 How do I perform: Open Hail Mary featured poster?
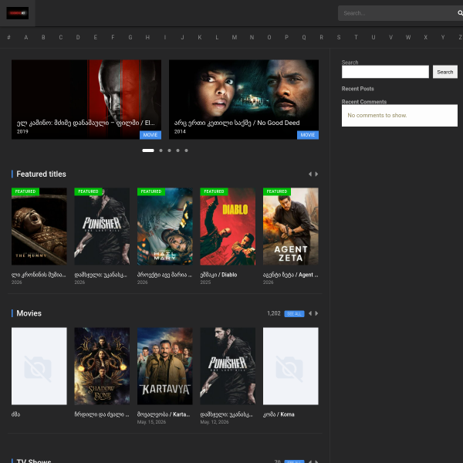pyautogui.click(x=165, y=226)
